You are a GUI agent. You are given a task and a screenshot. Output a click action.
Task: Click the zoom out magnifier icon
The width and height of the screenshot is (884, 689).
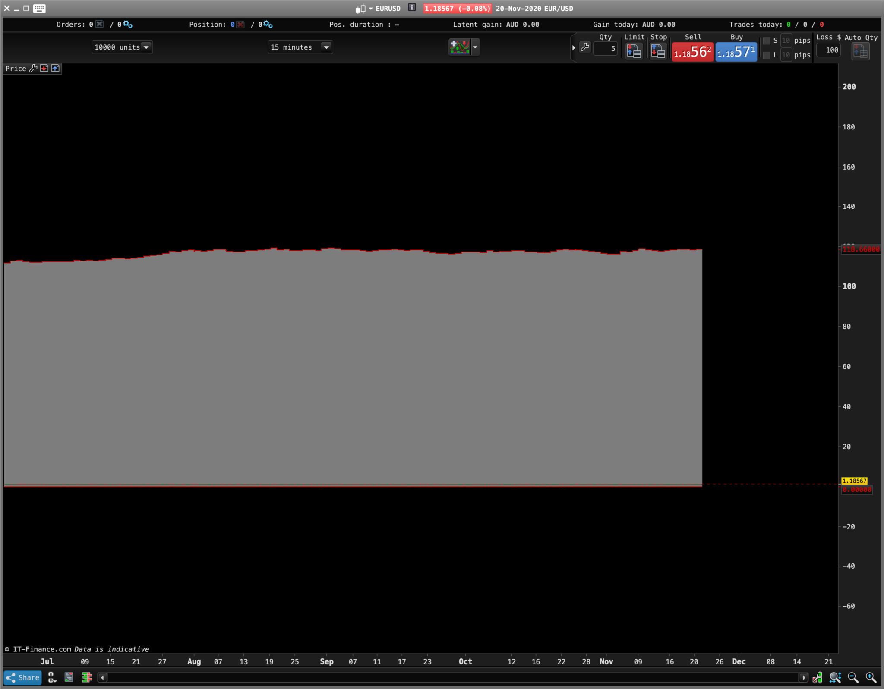click(853, 677)
